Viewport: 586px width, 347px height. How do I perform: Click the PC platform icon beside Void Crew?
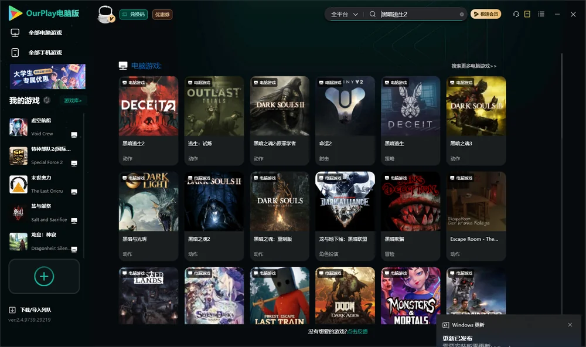pos(74,135)
